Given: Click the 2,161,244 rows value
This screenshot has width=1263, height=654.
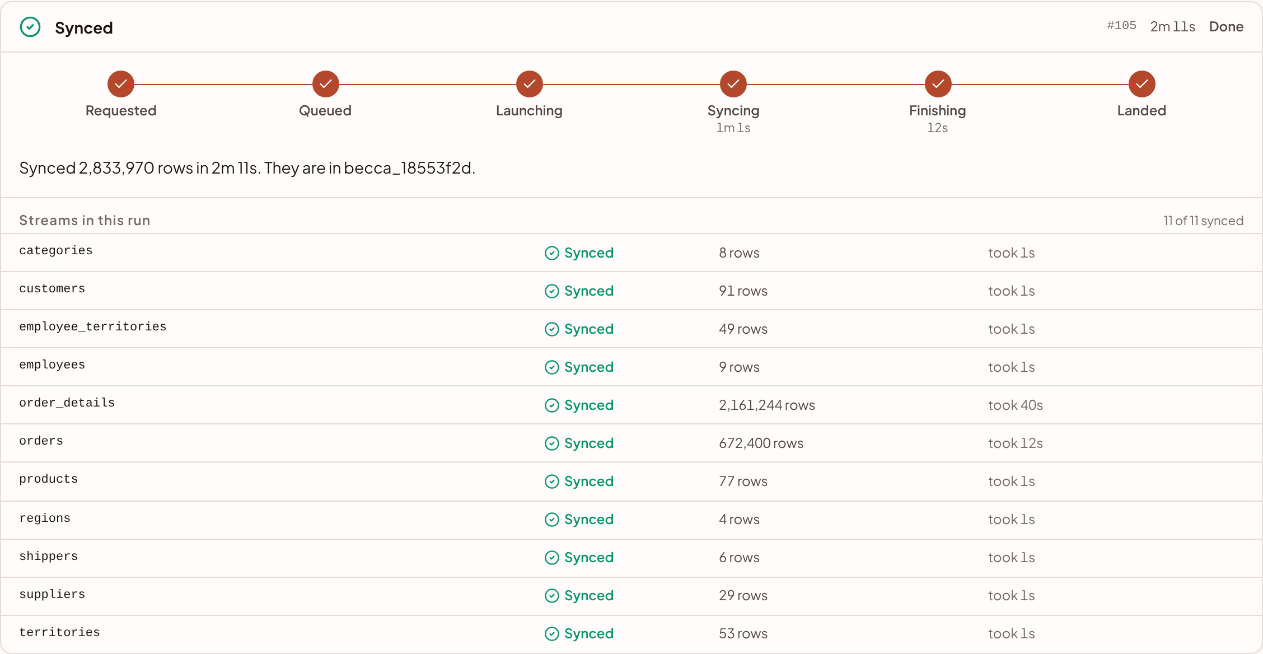Looking at the screenshot, I should 767,405.
